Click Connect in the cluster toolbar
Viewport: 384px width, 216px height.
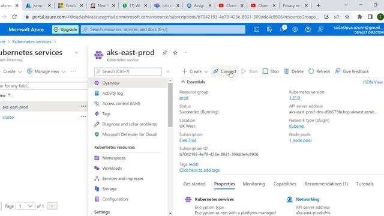(x=224, y=71)
